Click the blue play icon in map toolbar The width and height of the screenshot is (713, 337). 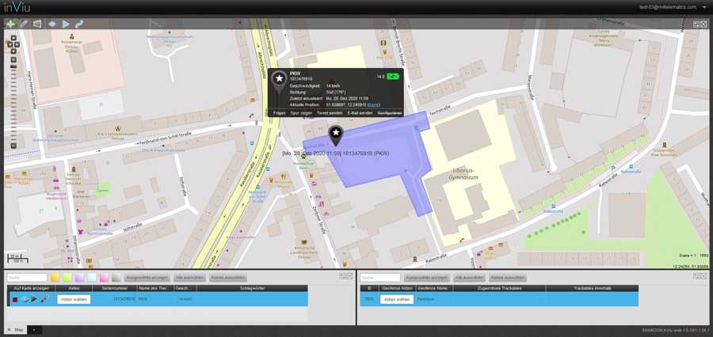tap(66, 24)
